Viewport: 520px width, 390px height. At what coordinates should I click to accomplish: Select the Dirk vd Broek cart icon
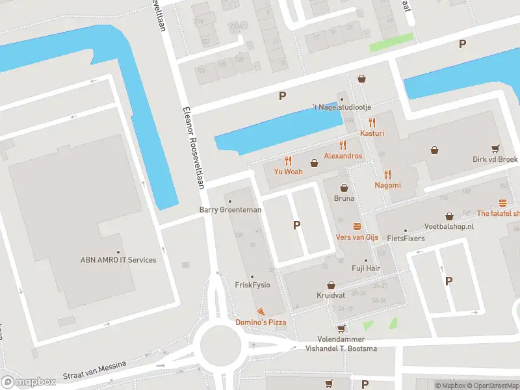pyautogui.click(x=495, y=149)
